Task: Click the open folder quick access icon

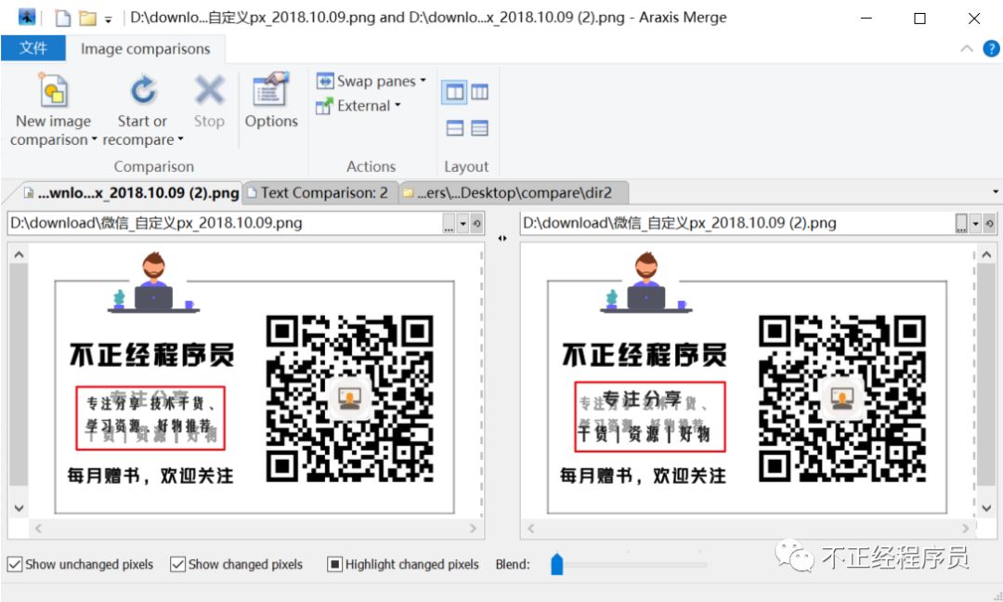Action: click(87, 18)
